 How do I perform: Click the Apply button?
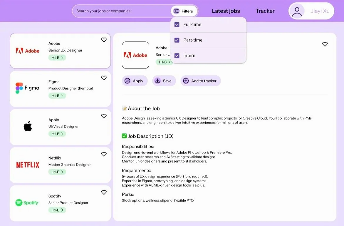point(135,81)
